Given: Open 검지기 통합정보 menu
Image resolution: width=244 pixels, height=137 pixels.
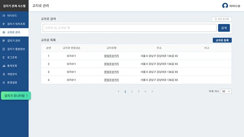Looking at the screenshot, I should (x=14, y=49).
